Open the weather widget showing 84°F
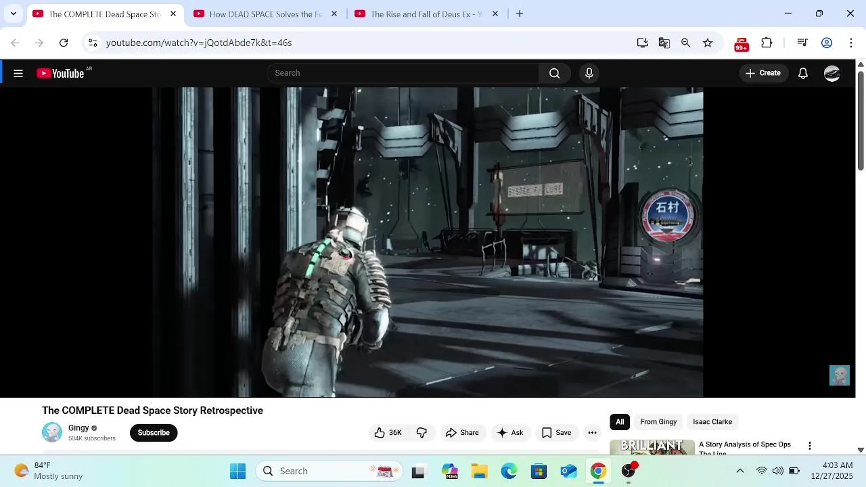 pyautogui.click(x=48, y=471)
